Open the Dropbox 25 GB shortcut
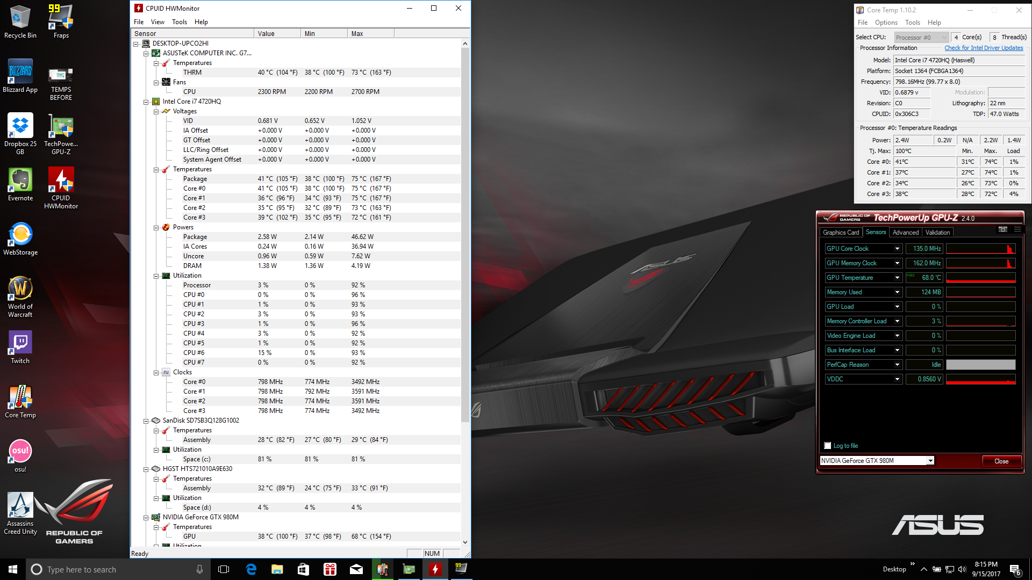The height and width of the screenshot is (580, 1032). [20, 134]
